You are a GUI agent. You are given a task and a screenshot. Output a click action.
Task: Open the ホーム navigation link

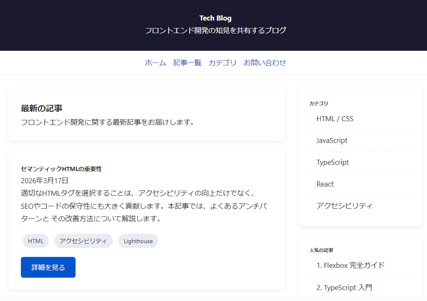[x=155, y=63]
